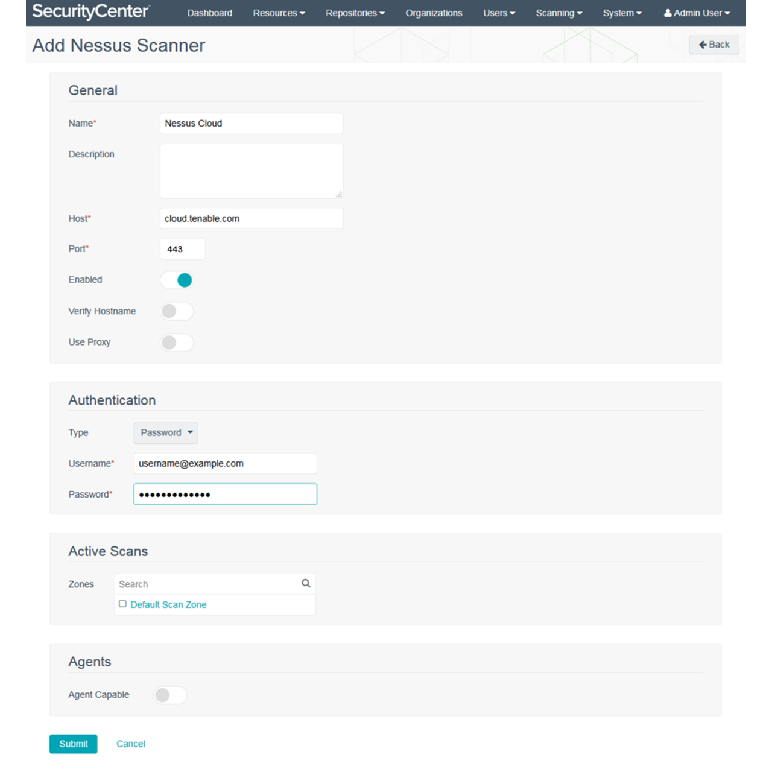Go to the Dashboard menu item
This screenshot has width=772, height=772.
point(210,13)
